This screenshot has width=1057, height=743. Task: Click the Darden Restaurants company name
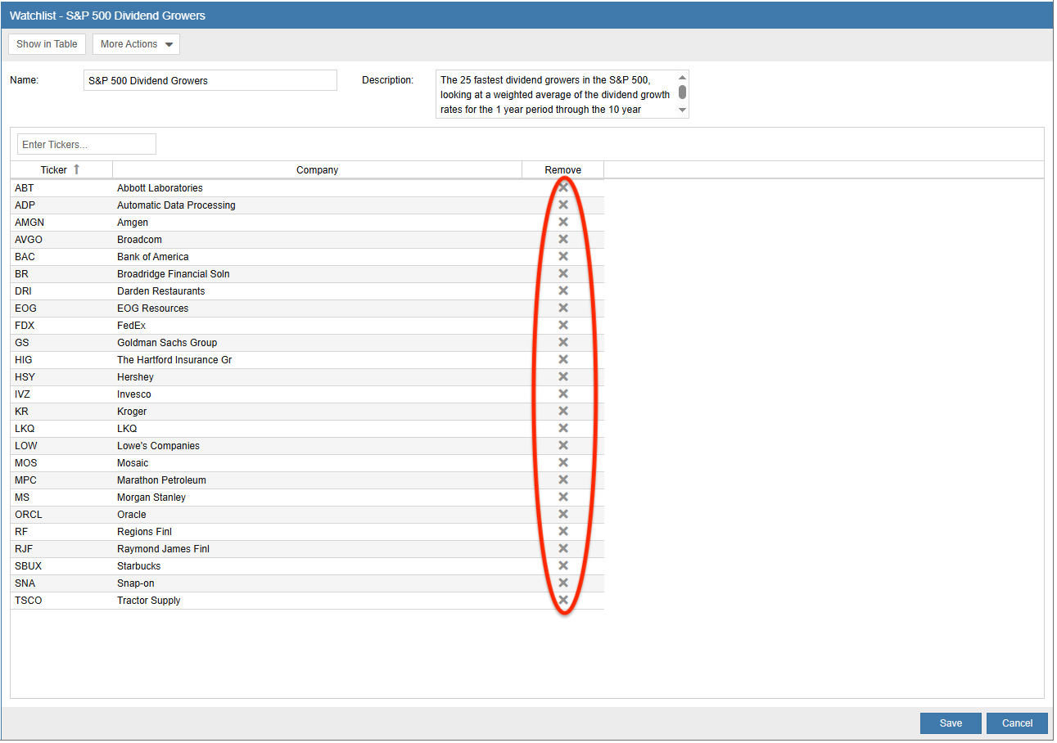(x=161, y=290)
